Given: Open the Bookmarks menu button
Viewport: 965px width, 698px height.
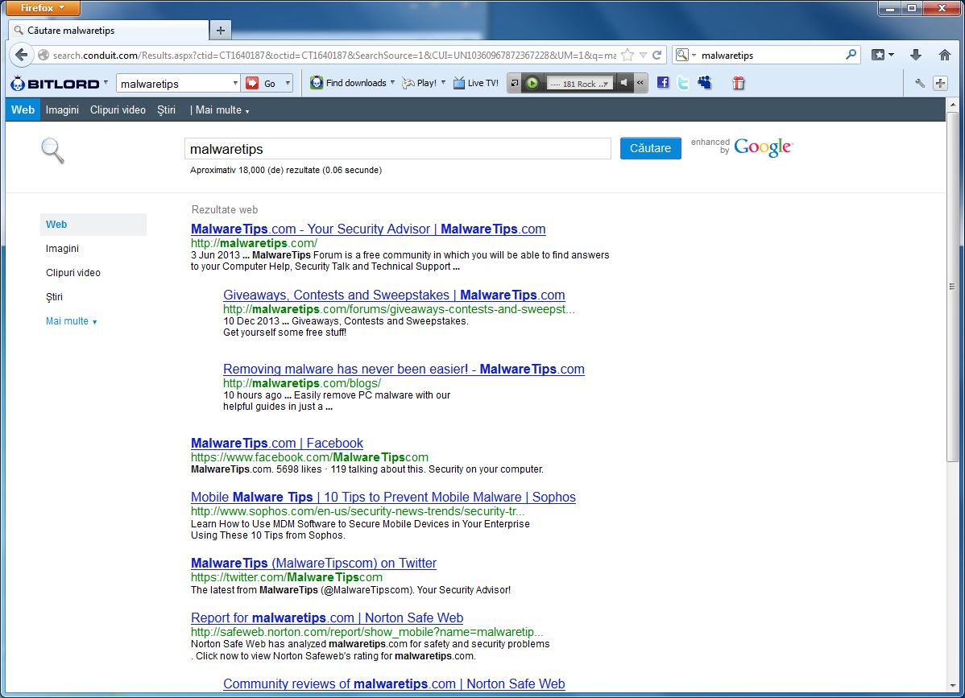Looking at the screenshot, I should click(x=883, y=55).
